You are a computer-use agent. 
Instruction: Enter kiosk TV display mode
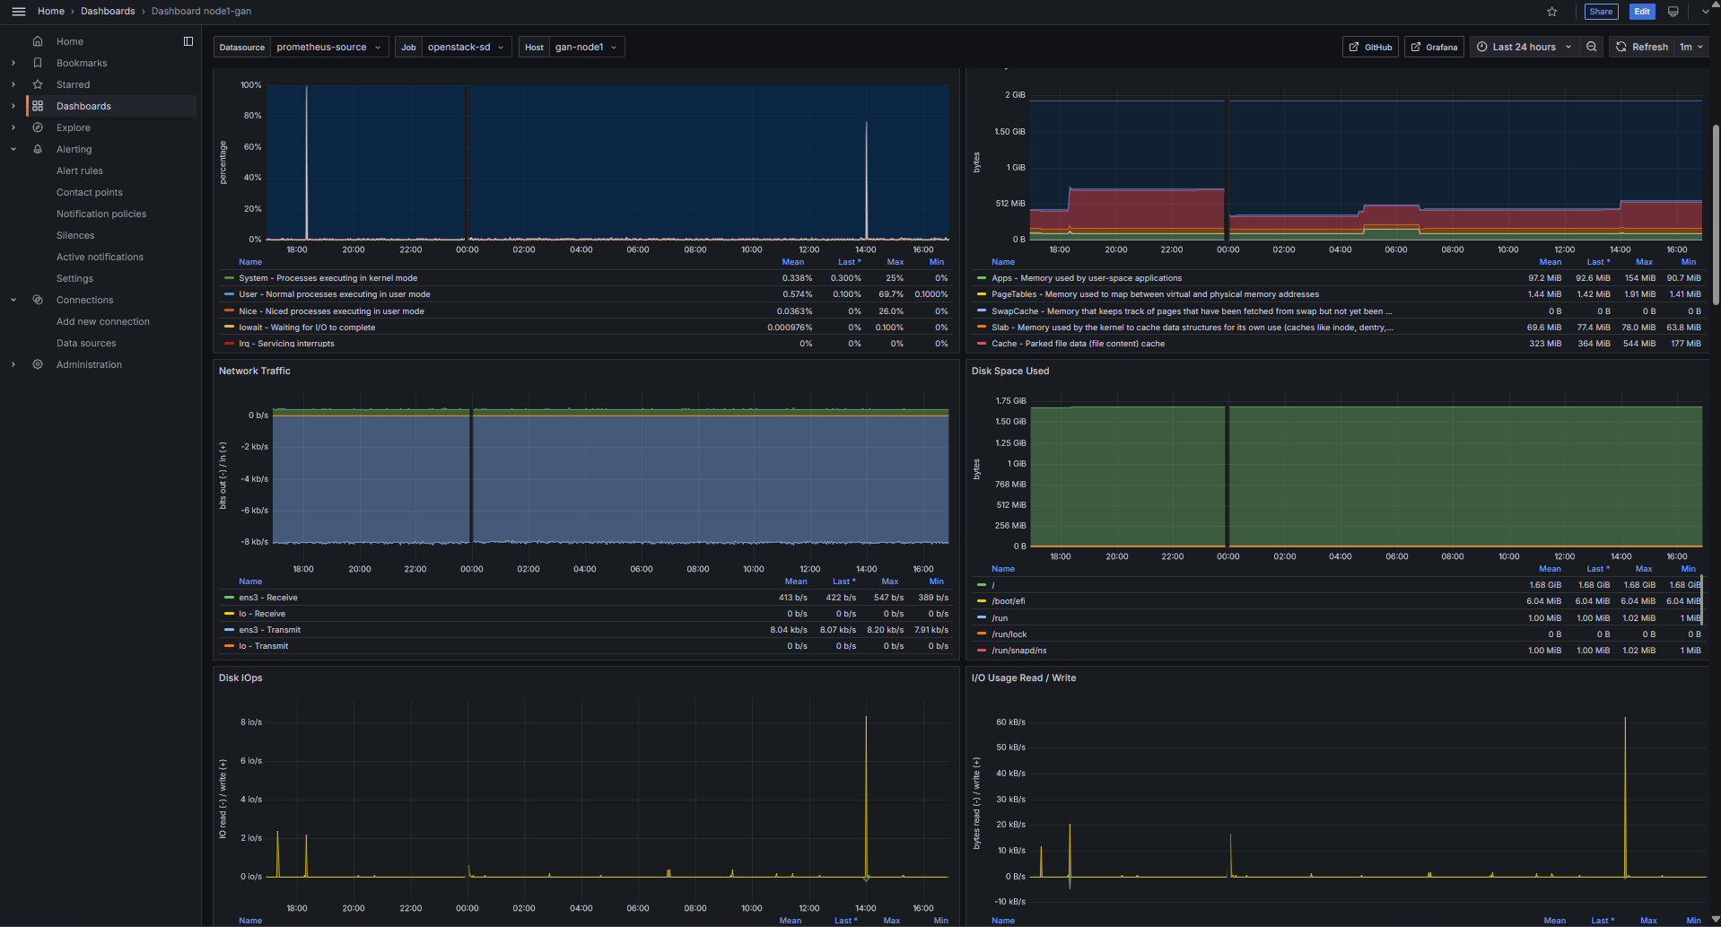point(1673,12)
